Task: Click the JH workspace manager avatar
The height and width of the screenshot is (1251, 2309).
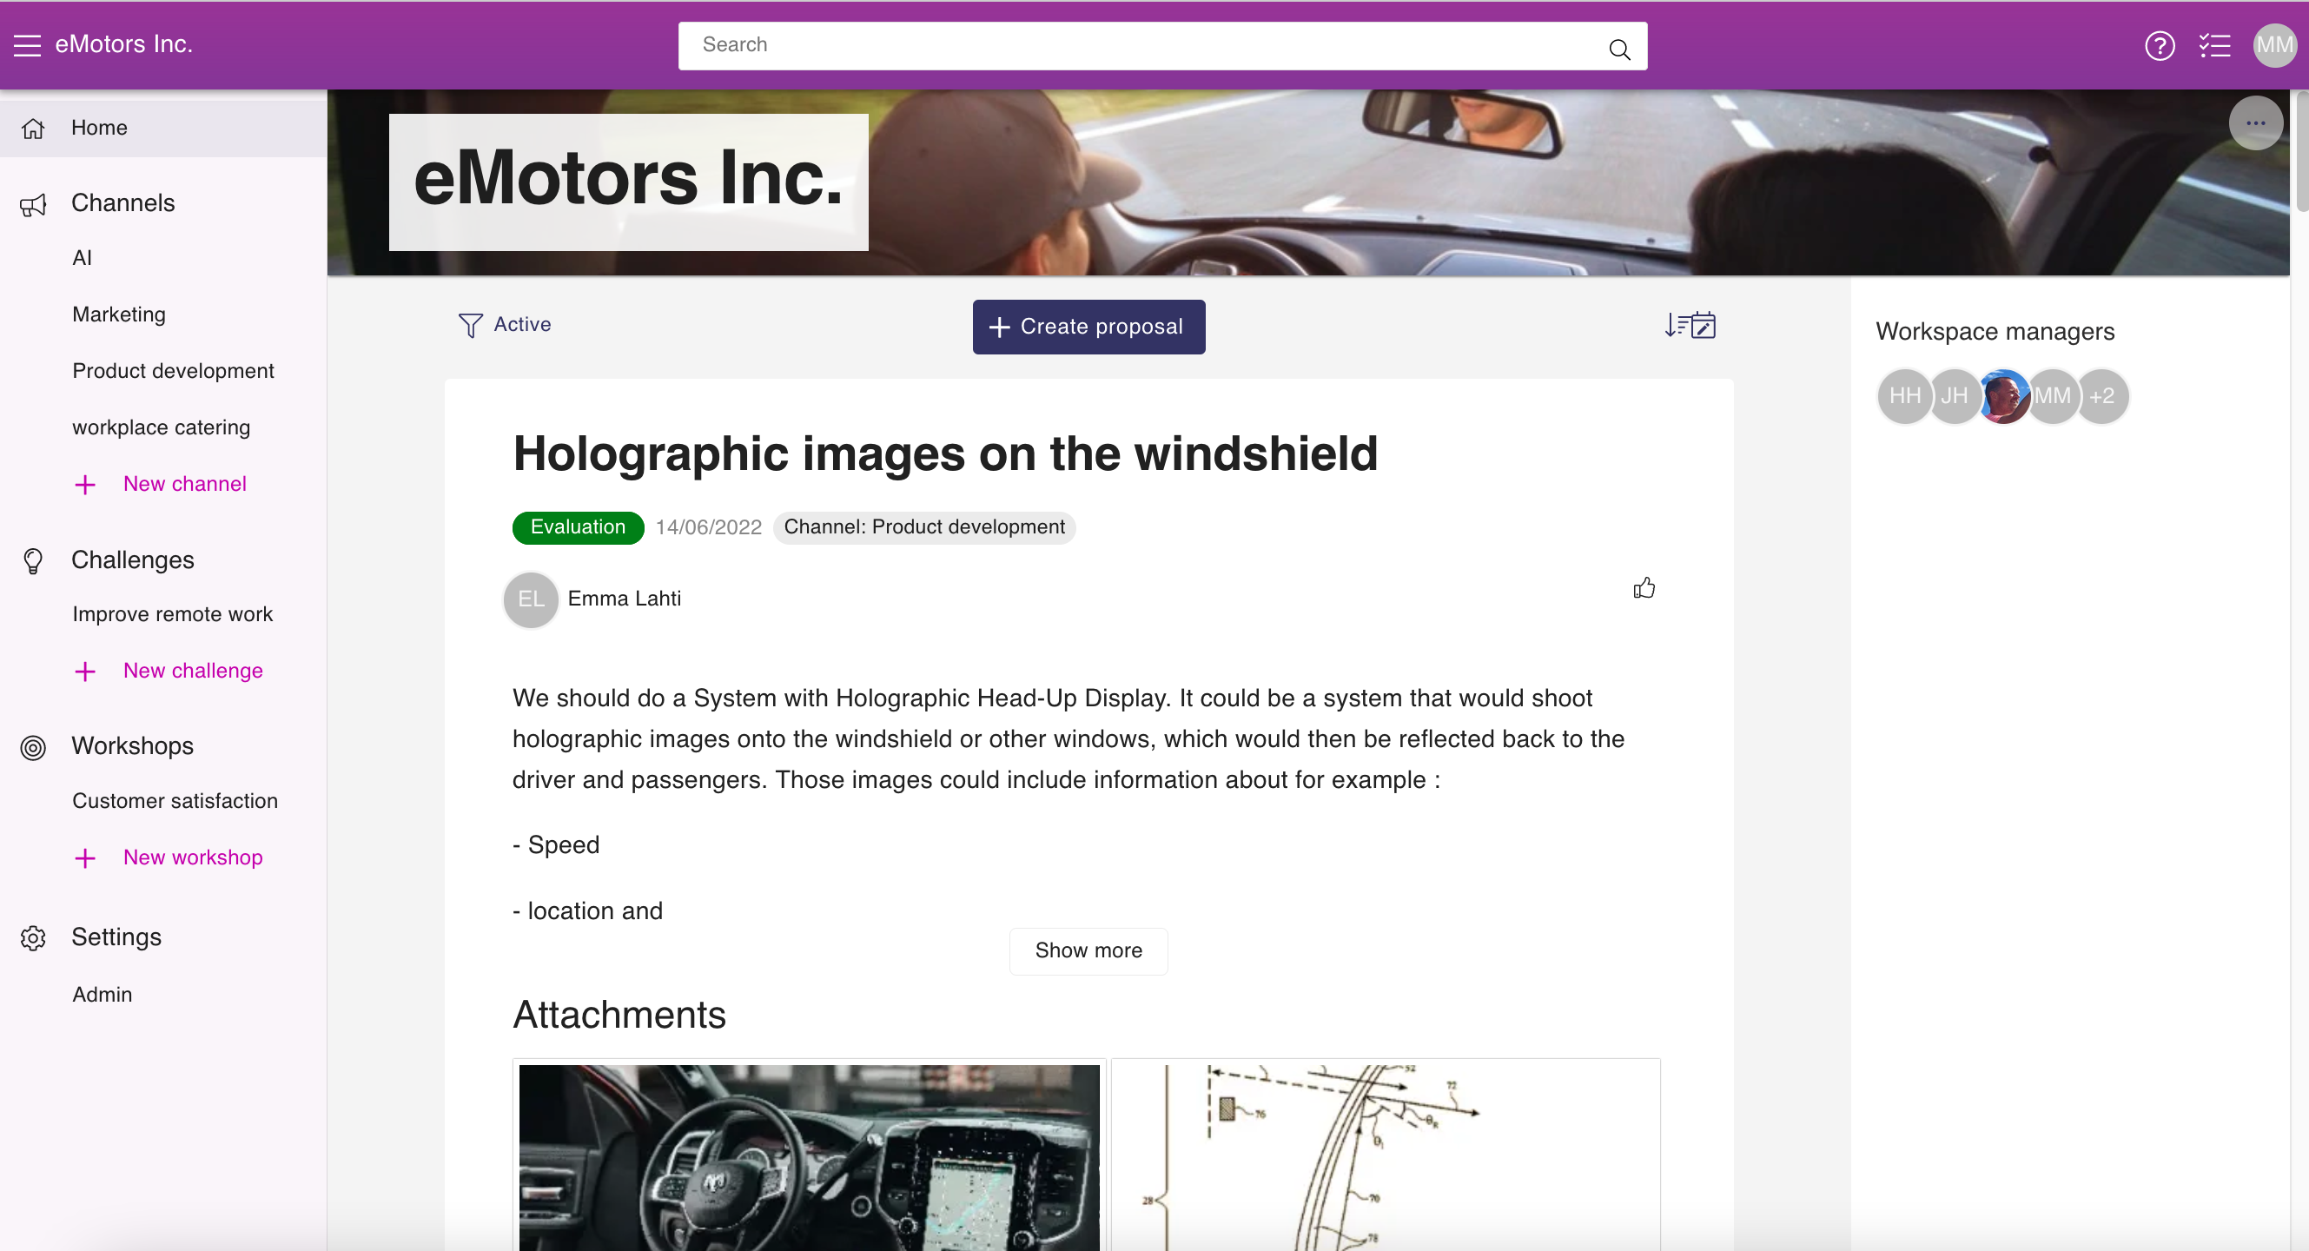Action: coord(1954,396)
